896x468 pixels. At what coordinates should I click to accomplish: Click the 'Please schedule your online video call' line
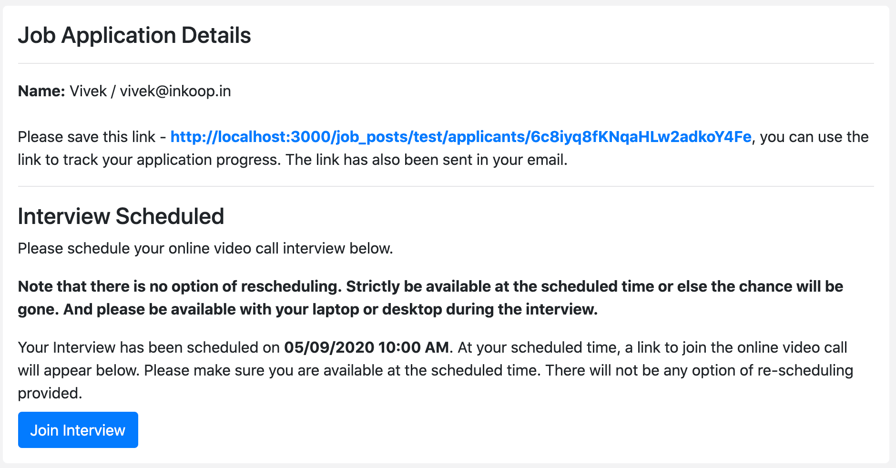coord(205,248)
